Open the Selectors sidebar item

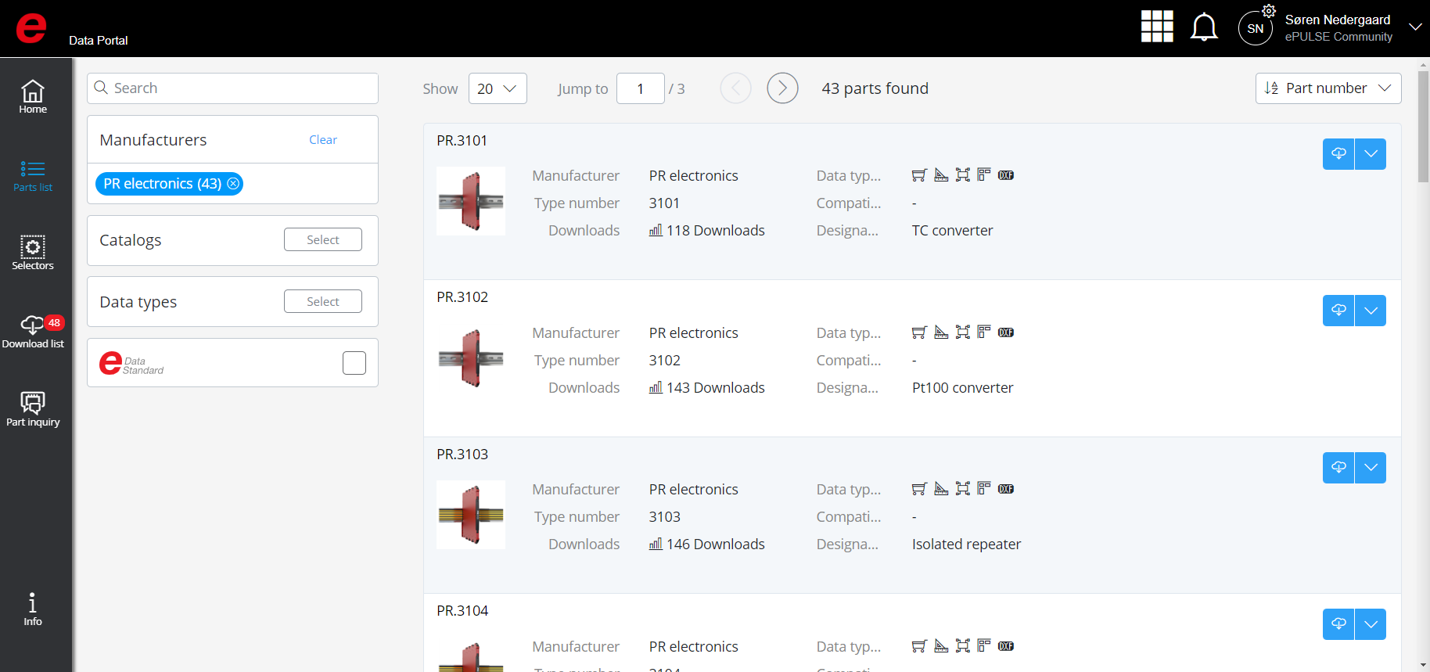33,253
